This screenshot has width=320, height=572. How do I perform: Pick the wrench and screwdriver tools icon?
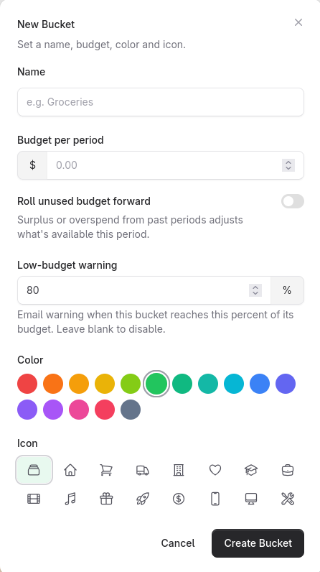click(x=288, y=499)
